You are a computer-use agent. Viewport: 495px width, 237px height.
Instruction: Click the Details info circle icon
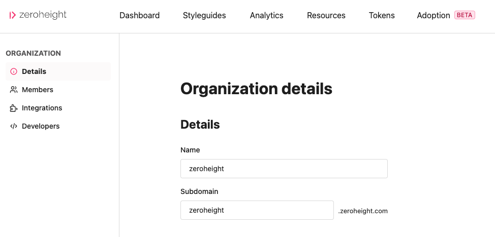[x=14, y=71]
